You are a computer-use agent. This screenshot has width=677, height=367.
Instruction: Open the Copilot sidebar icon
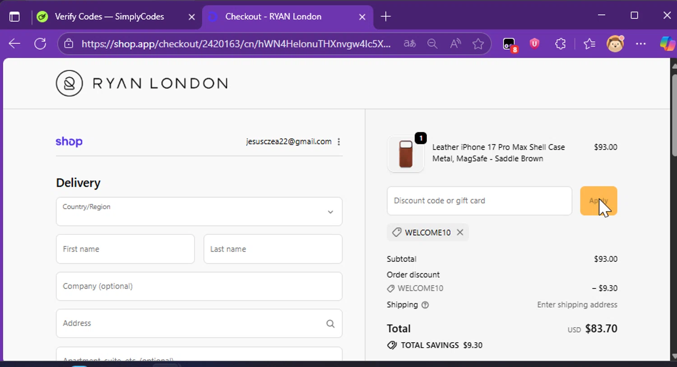(x=667, y=44)
